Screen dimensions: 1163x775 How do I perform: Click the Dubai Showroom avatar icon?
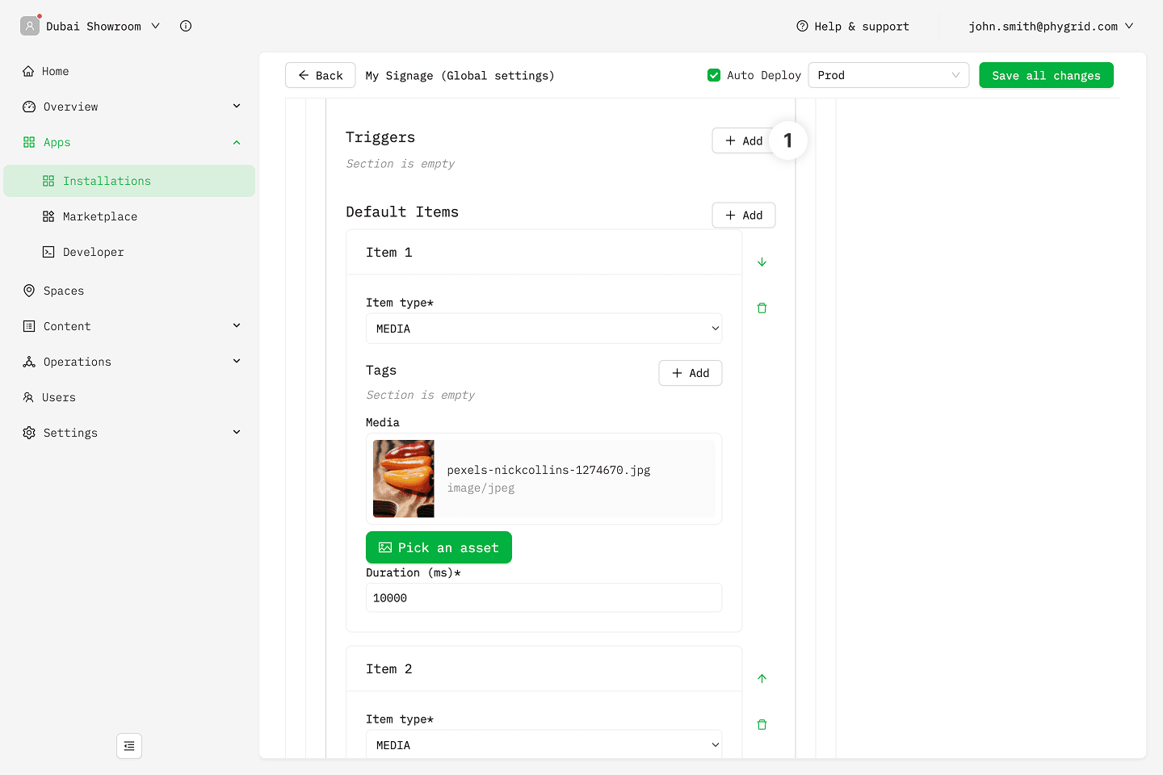point(30,26)
